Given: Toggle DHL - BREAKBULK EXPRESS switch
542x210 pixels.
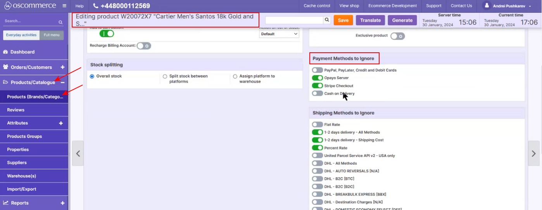Looking at the screenshot, I should point(318,194).
